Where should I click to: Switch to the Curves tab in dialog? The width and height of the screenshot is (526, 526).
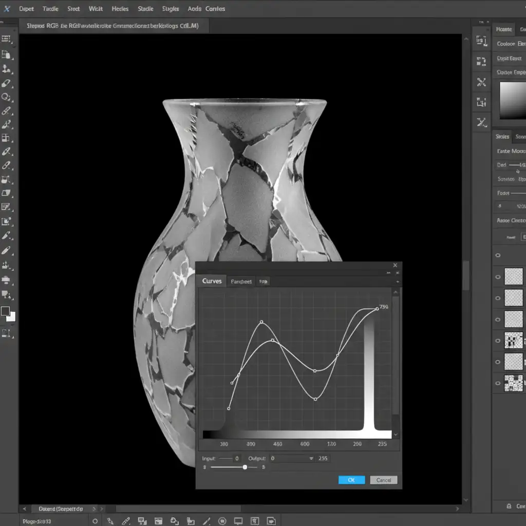point(212,281)
